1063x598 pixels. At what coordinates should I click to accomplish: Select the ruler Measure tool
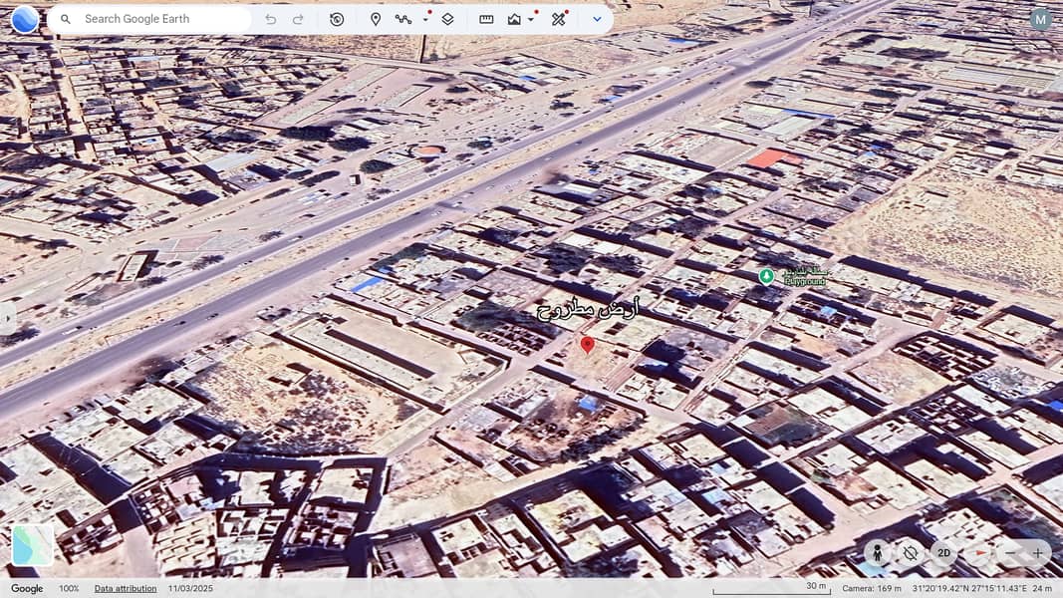pyautogui.click(x=486, y=19)
